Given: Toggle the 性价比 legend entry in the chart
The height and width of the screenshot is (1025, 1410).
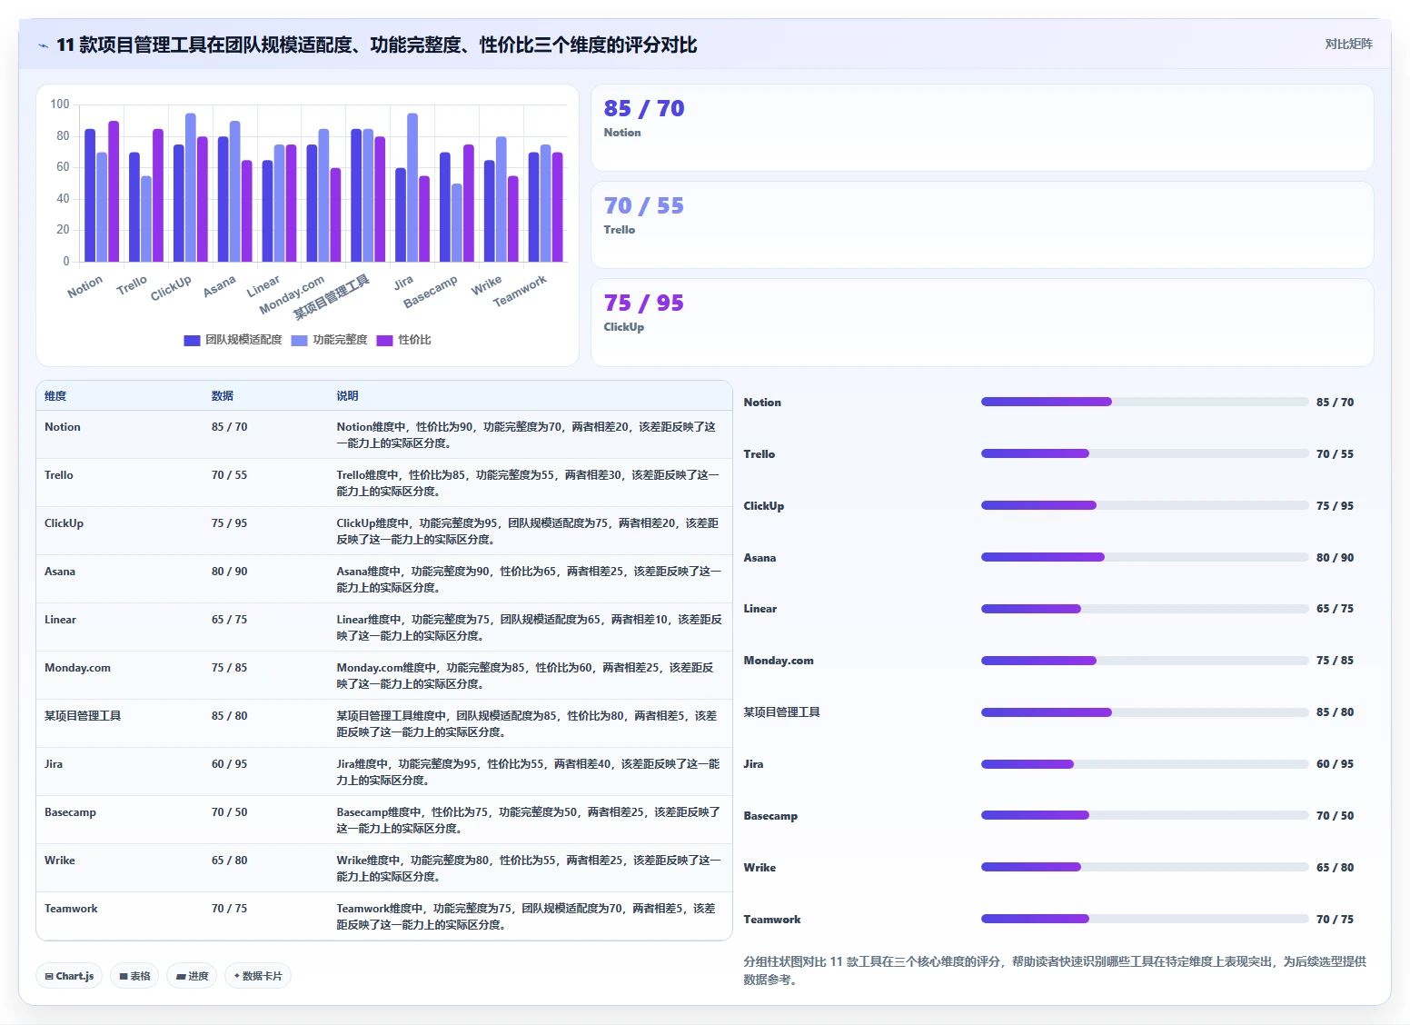Looking at the screenshot, I should click(x=403, y=340).
